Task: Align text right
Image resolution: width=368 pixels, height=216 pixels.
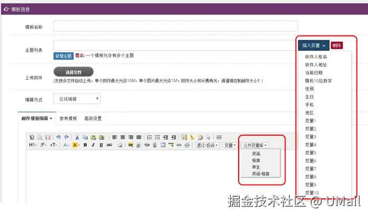Action: coord(131,137)
